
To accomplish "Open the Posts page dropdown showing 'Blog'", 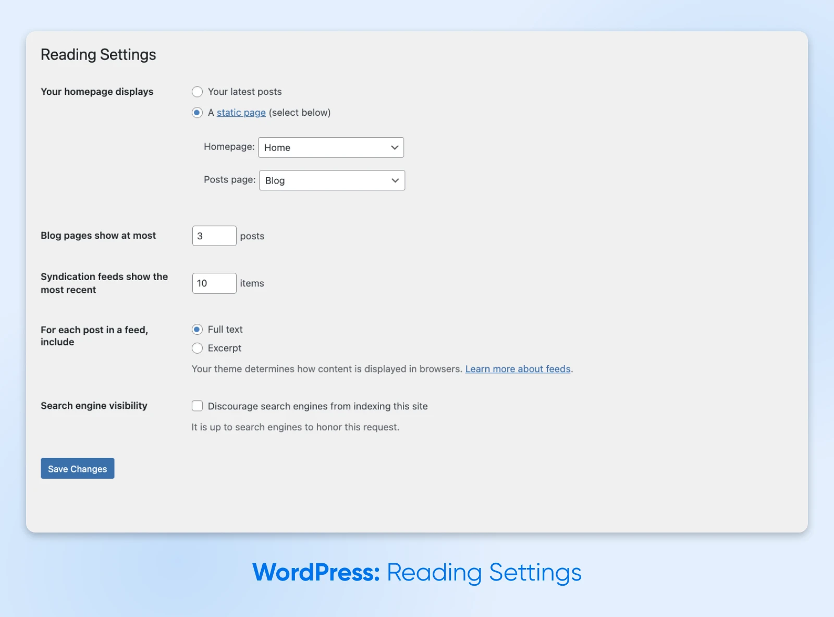I will (x=324, y=180).
